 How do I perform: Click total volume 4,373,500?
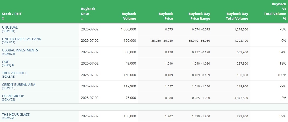(x=241, y=98)
